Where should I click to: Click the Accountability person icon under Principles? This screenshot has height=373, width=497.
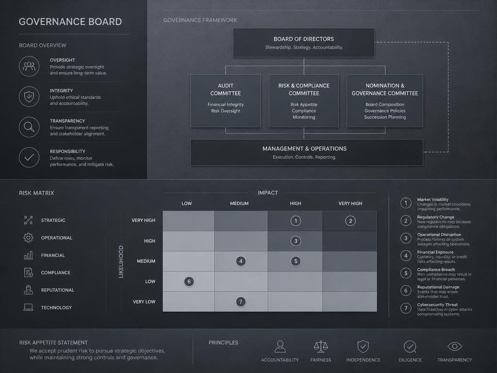click(280, 347)
